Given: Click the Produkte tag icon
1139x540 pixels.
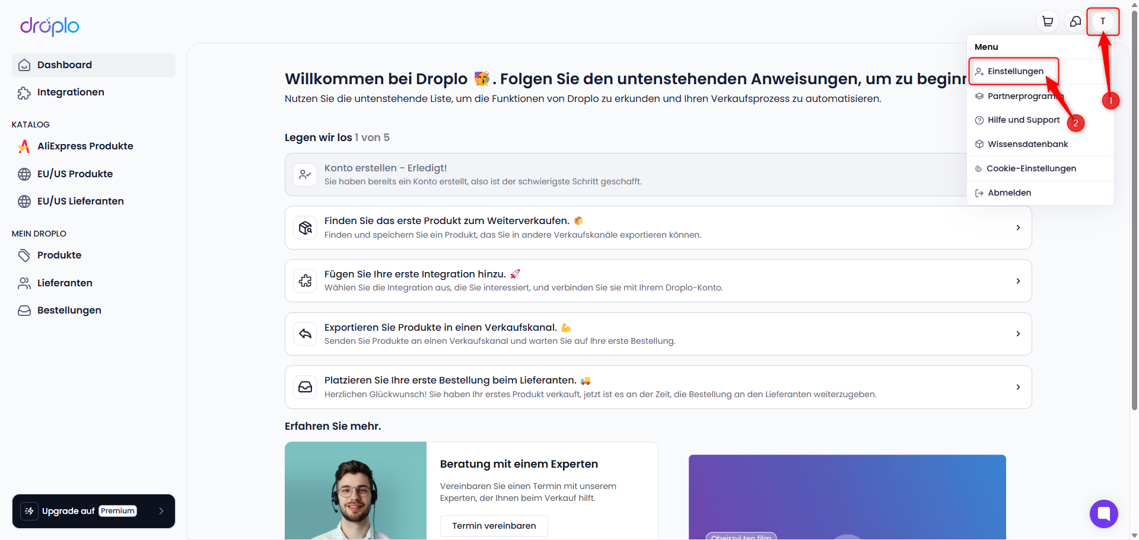Looking at the screenshot, I should coord(24,255).
